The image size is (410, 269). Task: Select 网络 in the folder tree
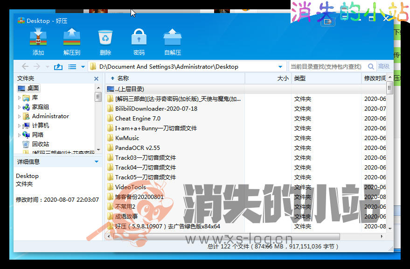(38, 135)
